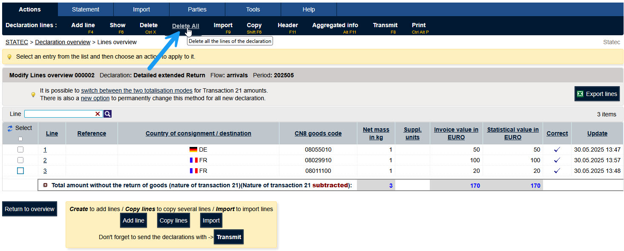Click the German flag in line 1
The image size is (624, 251).
[x=193, y=149]
